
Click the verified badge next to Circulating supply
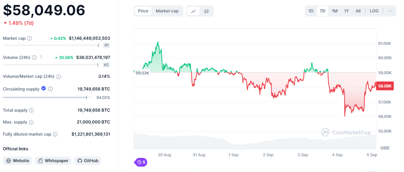click(43, 88)
